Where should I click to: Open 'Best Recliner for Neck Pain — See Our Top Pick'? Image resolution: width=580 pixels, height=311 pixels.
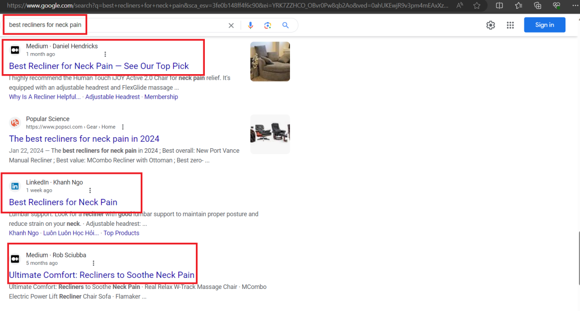coord(99,66)
